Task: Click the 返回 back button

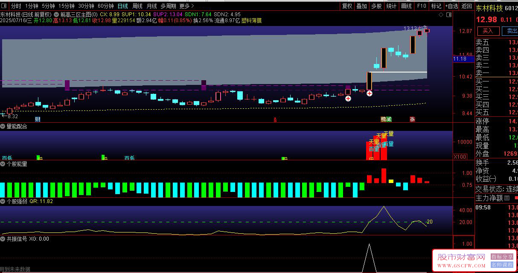Action: 467,6
